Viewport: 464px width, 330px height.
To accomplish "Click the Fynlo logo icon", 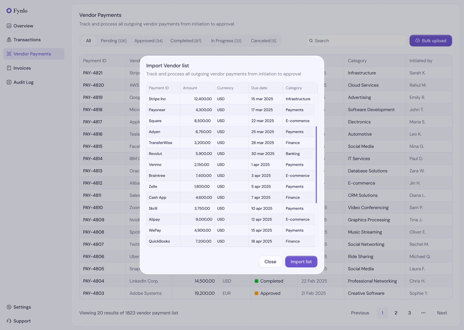I will pyautogui.click(x=9, y=11).
